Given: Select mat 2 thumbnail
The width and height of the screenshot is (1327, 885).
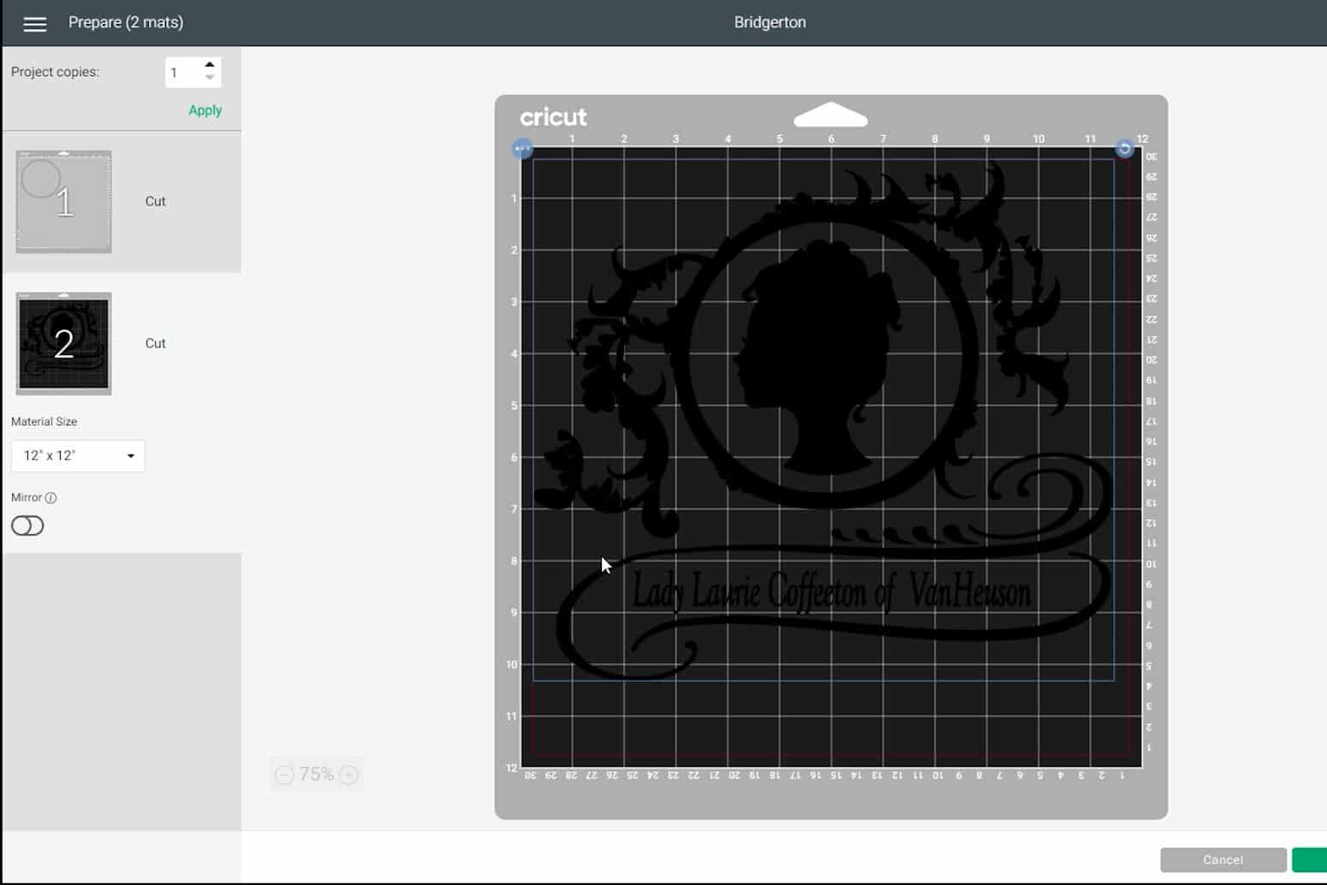Looking at the screenshot, I should [63, 343].
